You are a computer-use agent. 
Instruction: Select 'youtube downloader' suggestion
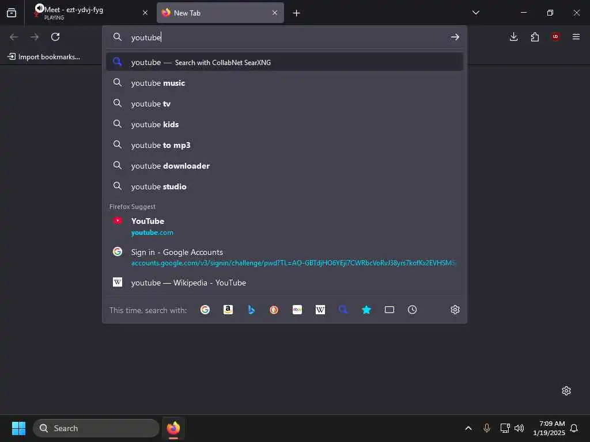pos(285,165)
